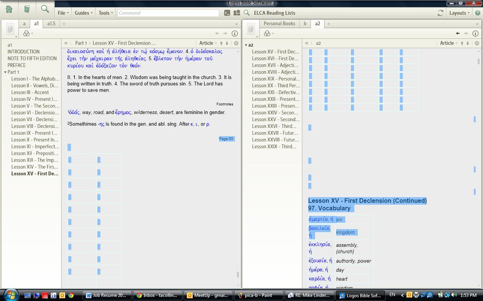Viewport: 483px width, 301px height.
Task: Hide the right panel contents sidebar
Action: (307, 43)
